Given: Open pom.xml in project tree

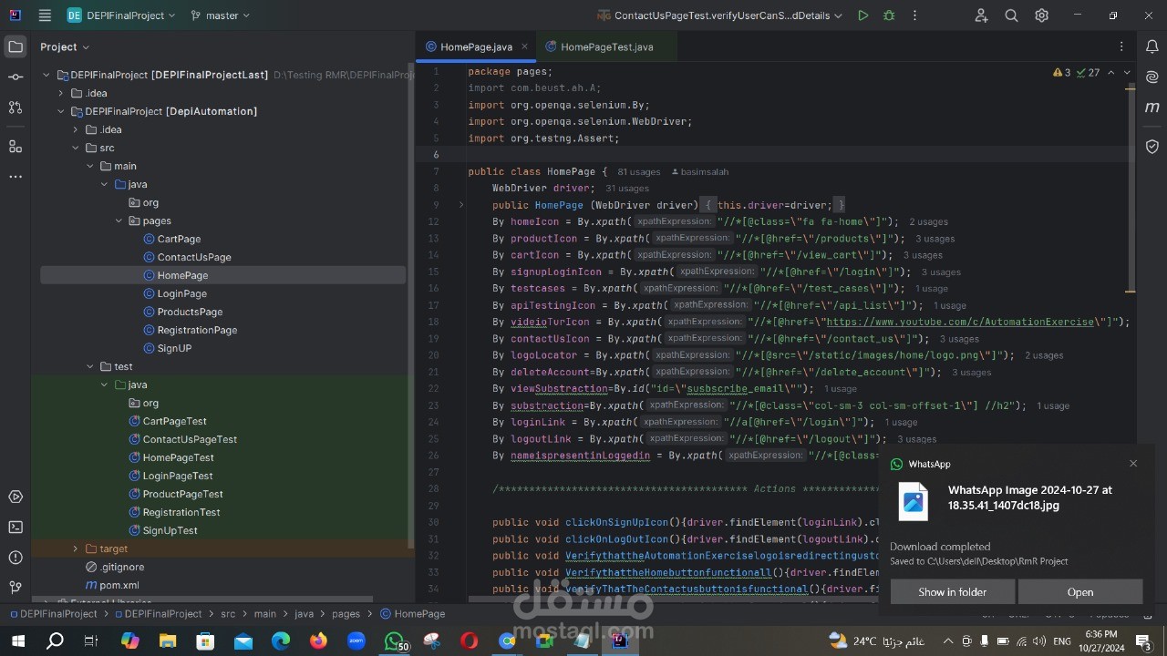Looking at the screenshot, I should click(119, 585).
